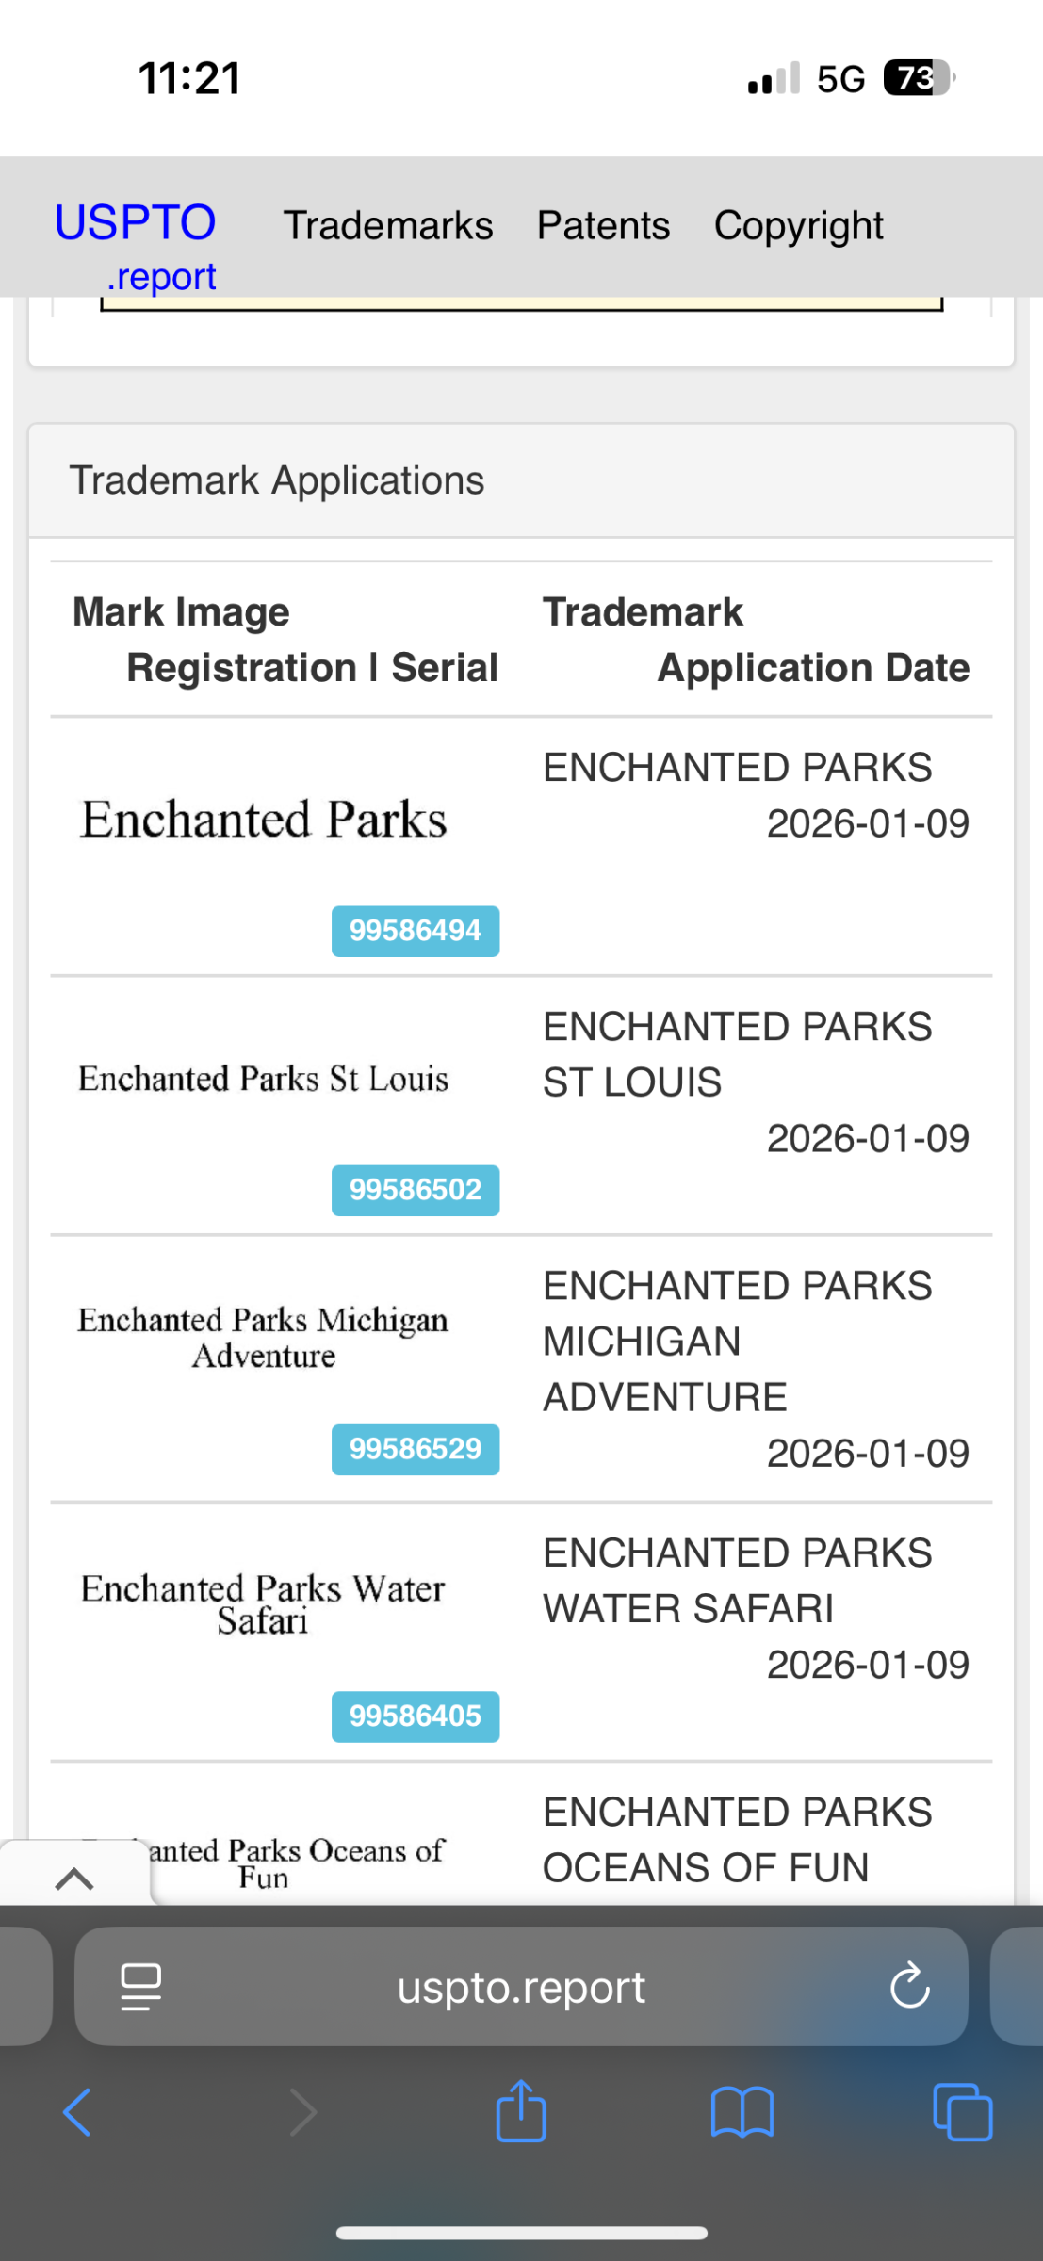Open serial number 99586529
The height and width of the screenshot is (2261, 1043).
[416, 1449]
